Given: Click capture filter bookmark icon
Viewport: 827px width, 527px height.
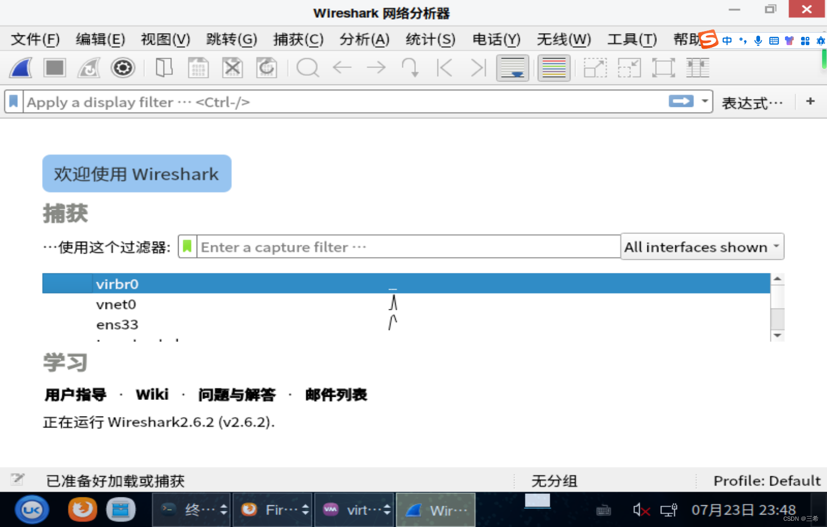Looking at the screenshot, I should click(187, 246).
